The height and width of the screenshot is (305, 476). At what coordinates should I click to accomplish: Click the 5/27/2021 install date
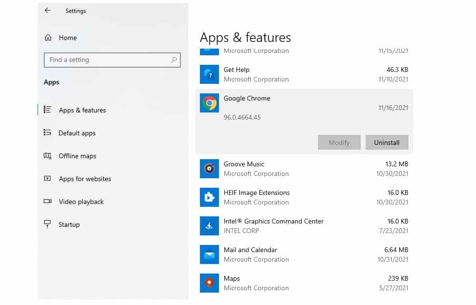(x=394, y=288)
